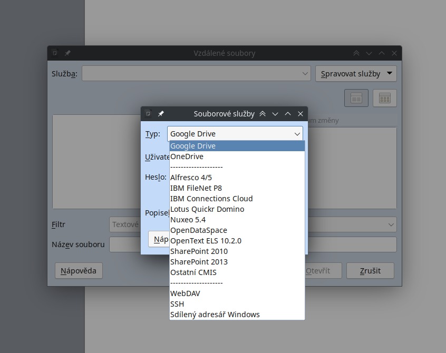The height and width of the screenshot is (353, 446).
Task: Click keep-above double chevron in Souborové služby titlebar
Action: click(x=263, y=114)
